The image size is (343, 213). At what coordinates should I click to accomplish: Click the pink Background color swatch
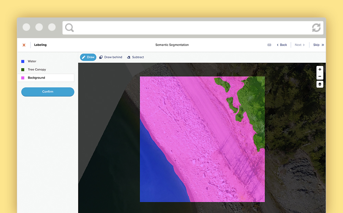coord(23,78)
